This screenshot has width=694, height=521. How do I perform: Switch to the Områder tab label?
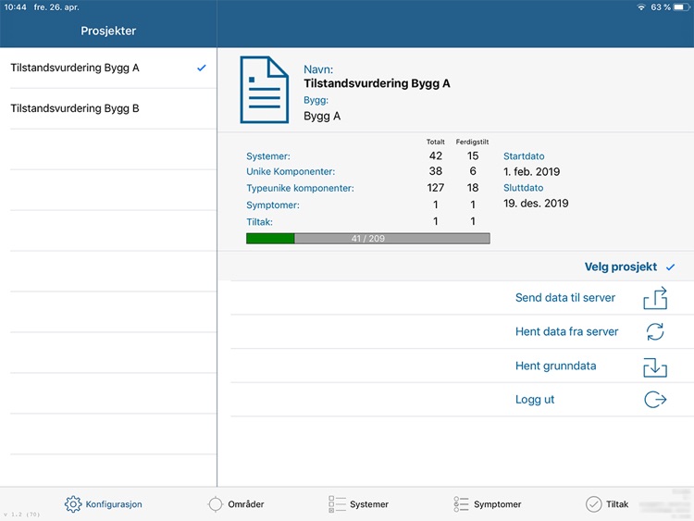click(x=245, y=504)
